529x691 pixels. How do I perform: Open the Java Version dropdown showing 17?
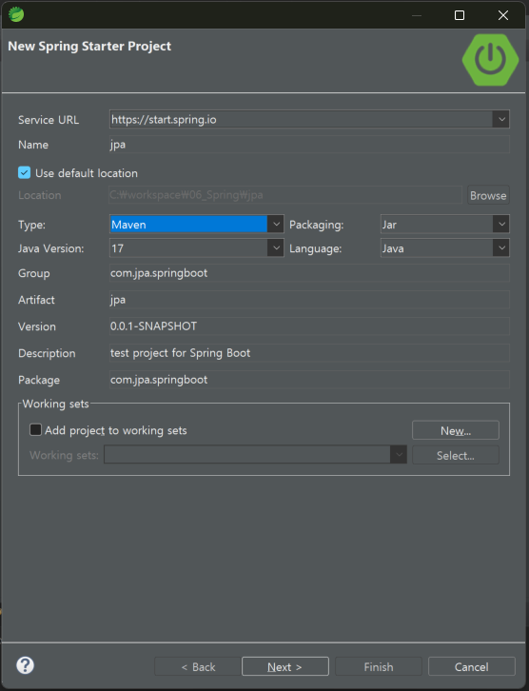[x=196, y=248]
